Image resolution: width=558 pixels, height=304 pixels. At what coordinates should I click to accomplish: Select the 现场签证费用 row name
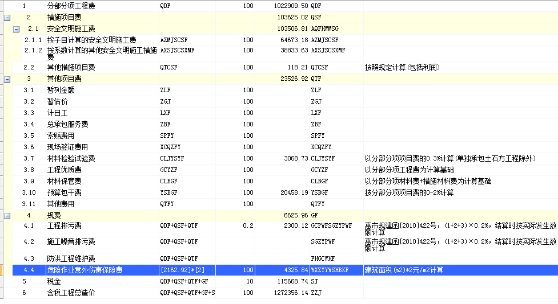[x=67, y=147]
